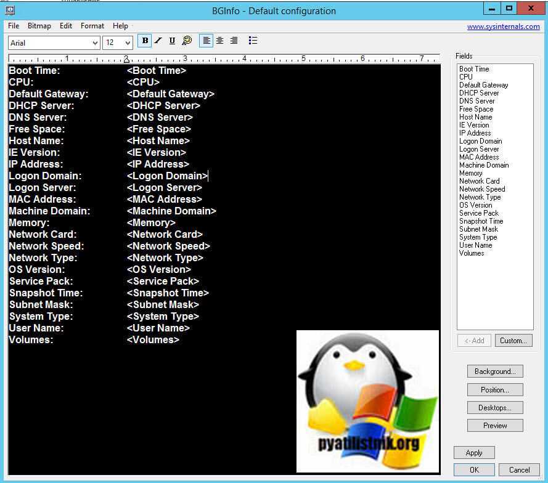
Task: Click the indent marker on the ruler
Action: [x=126, y=59]
